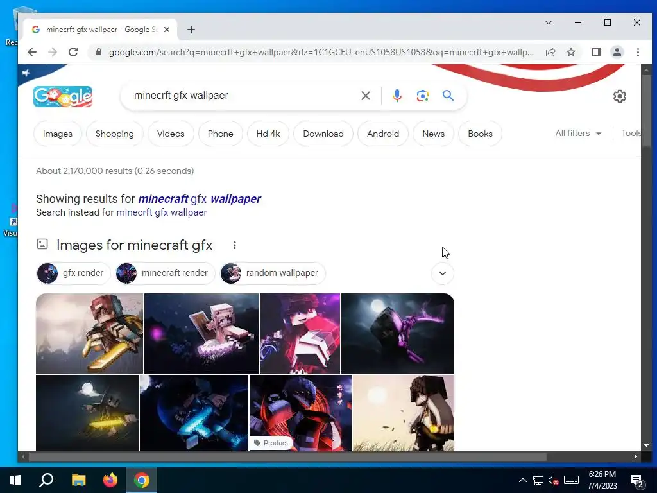Click the muted volume tray icon
Image resolution: width=657 pixels, height=493 pixels.
554,480
